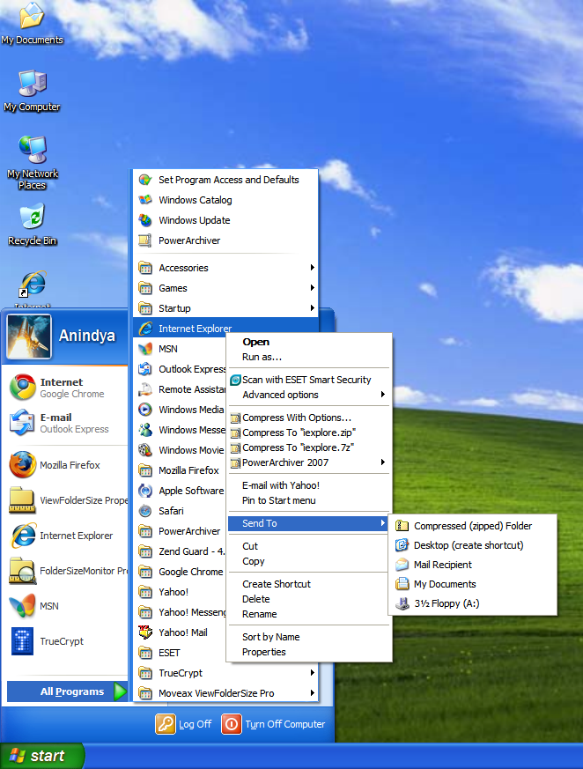Click Windows Update icon
The width and height of the screenshot is (583, 769).
coord(145,220)
